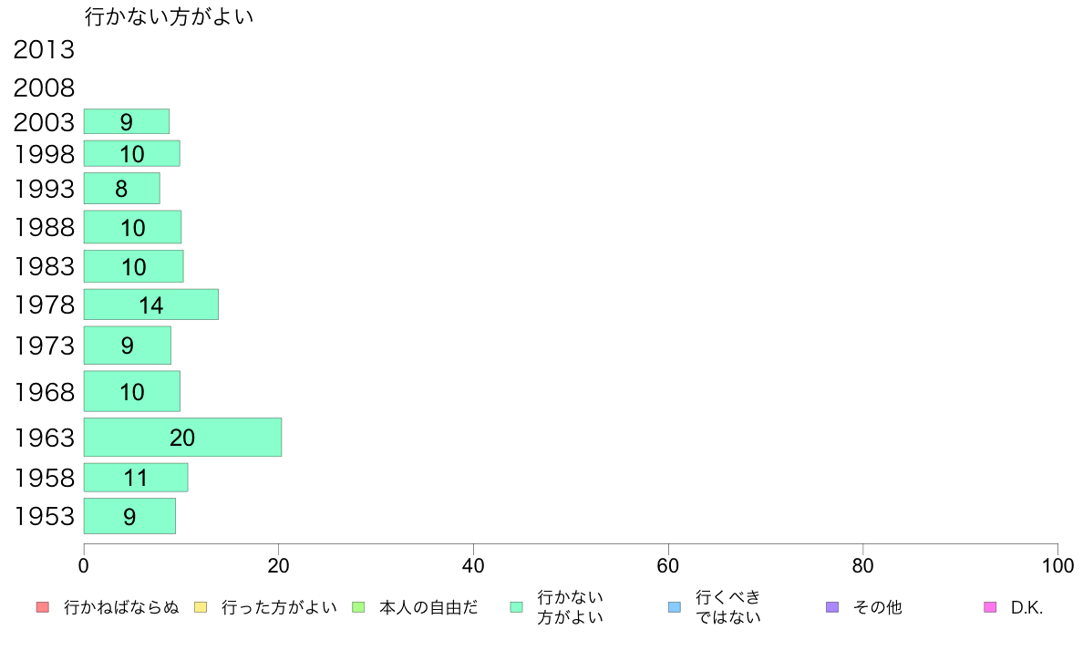Click the 1988 bar showing 10
Viewport: 1083px width, 671px height.
click(132, 227)
